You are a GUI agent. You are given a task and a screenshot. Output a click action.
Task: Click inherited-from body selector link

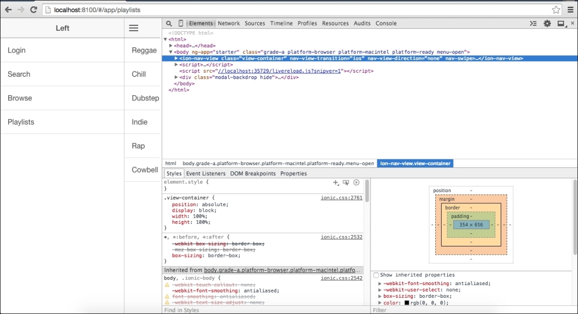pos(282,270)
